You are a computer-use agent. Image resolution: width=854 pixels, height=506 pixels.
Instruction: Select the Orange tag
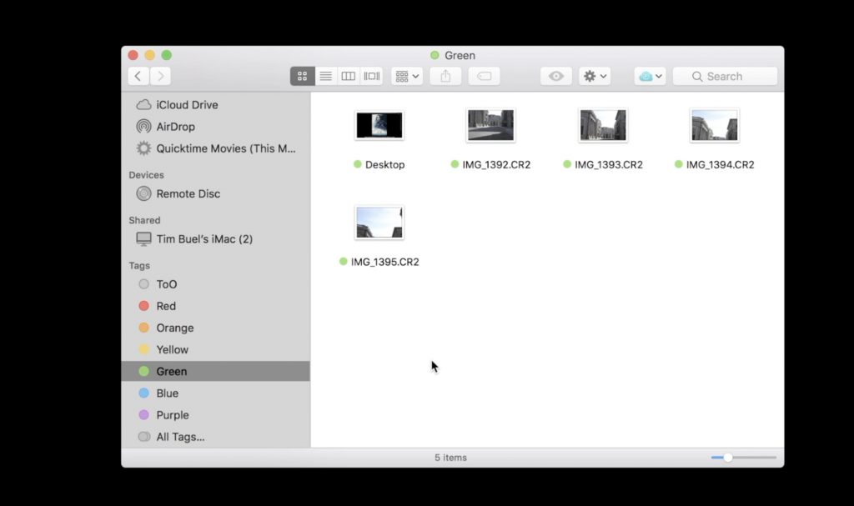tap(216, 328)
